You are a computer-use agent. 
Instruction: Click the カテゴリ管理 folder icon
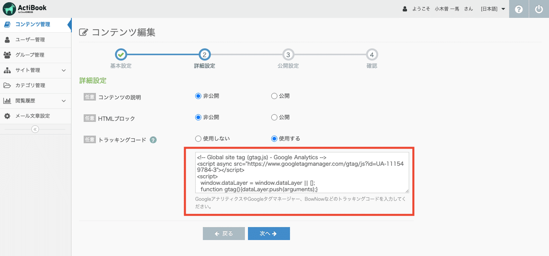point(7,85)
